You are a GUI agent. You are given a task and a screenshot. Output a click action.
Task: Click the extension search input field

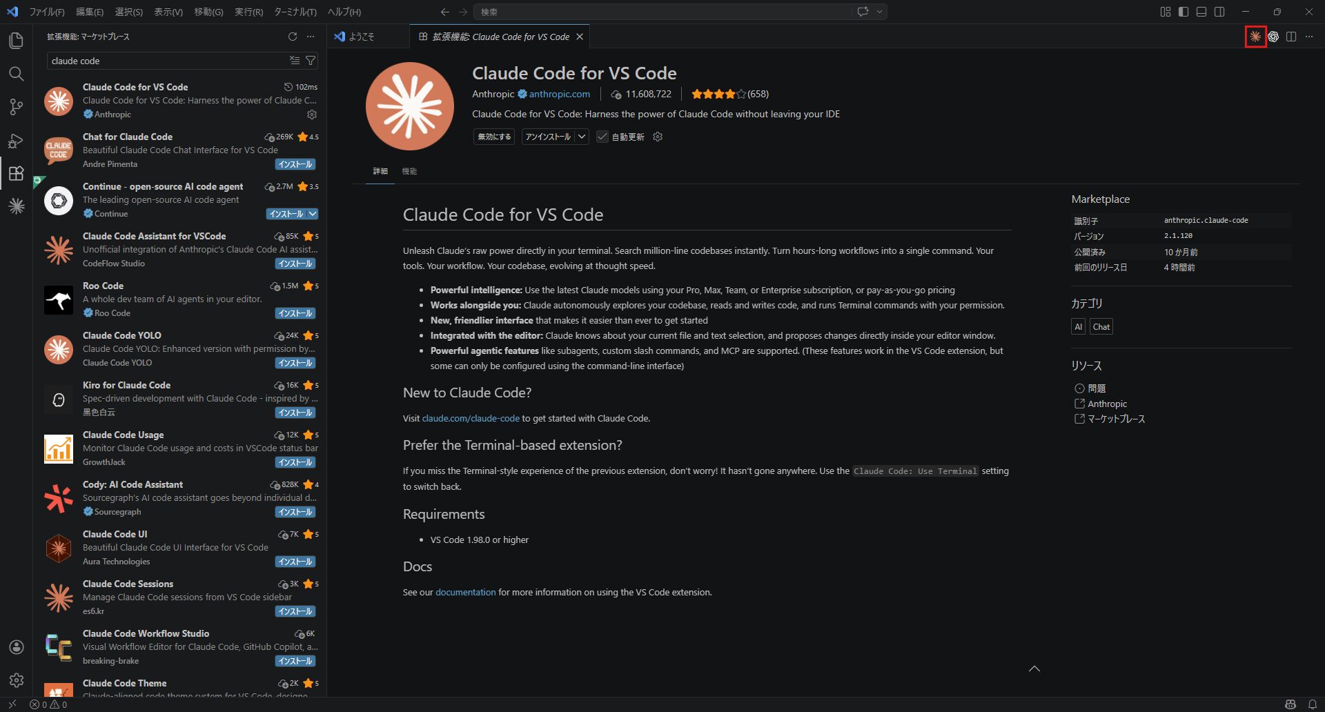[x=166, y=61]
